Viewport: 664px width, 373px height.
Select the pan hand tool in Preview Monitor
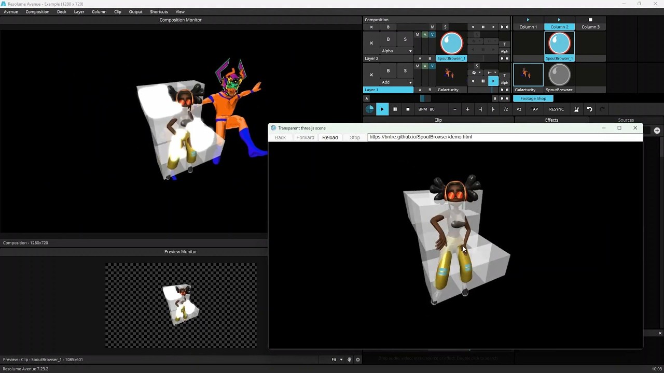pyautogui.click(x=349, y=359)
